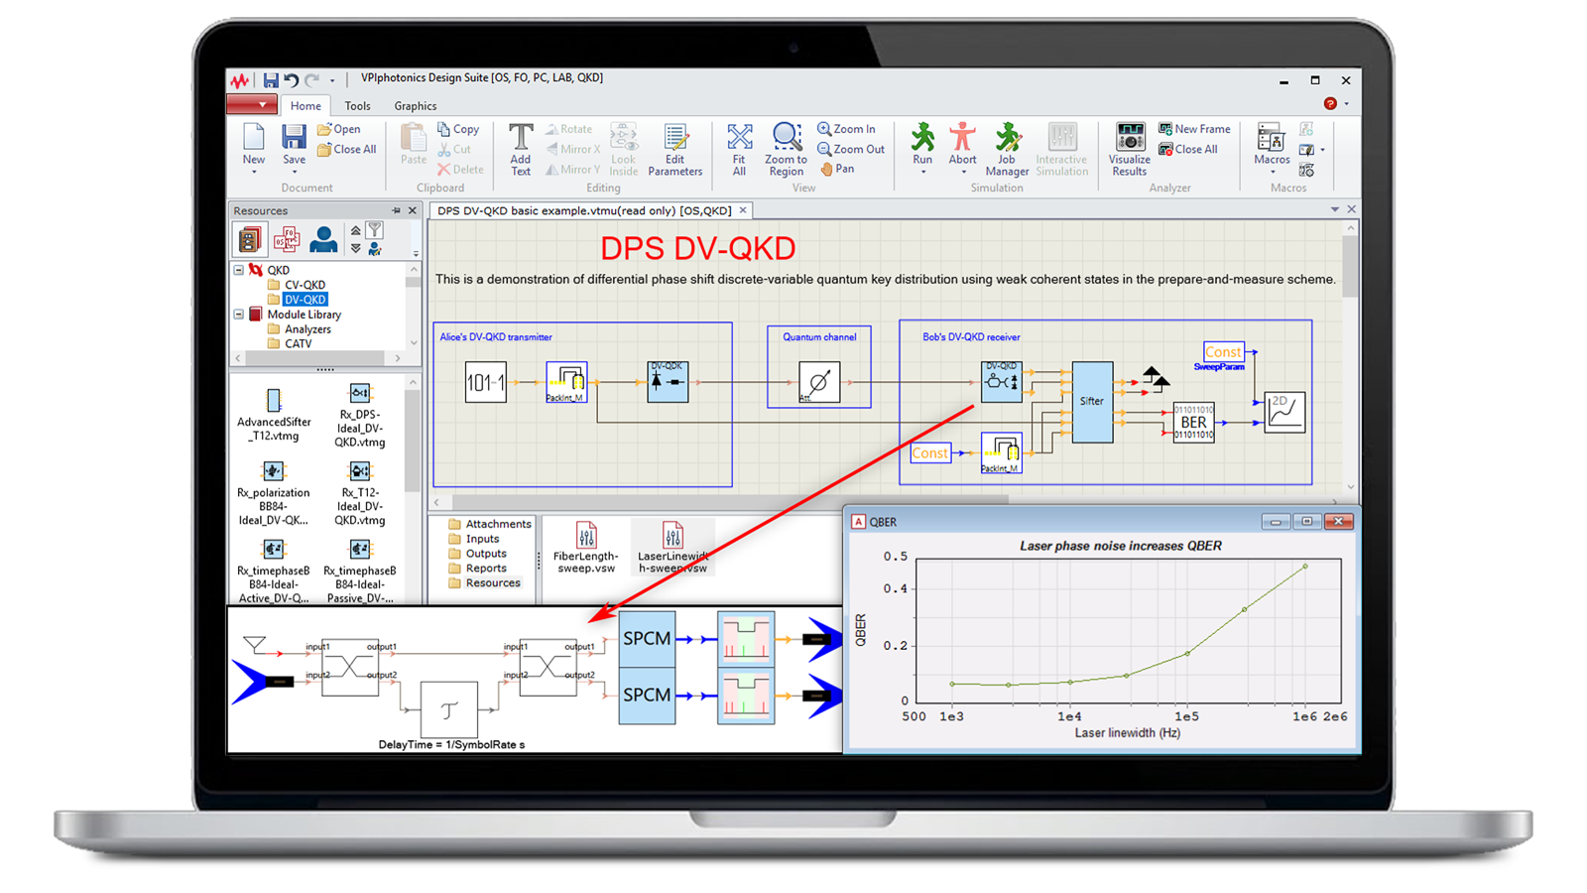The height and width of the screenshot is (893, 1587).
Task: Click the user icon in Resources panel
Action: click(x=322, y=239)
